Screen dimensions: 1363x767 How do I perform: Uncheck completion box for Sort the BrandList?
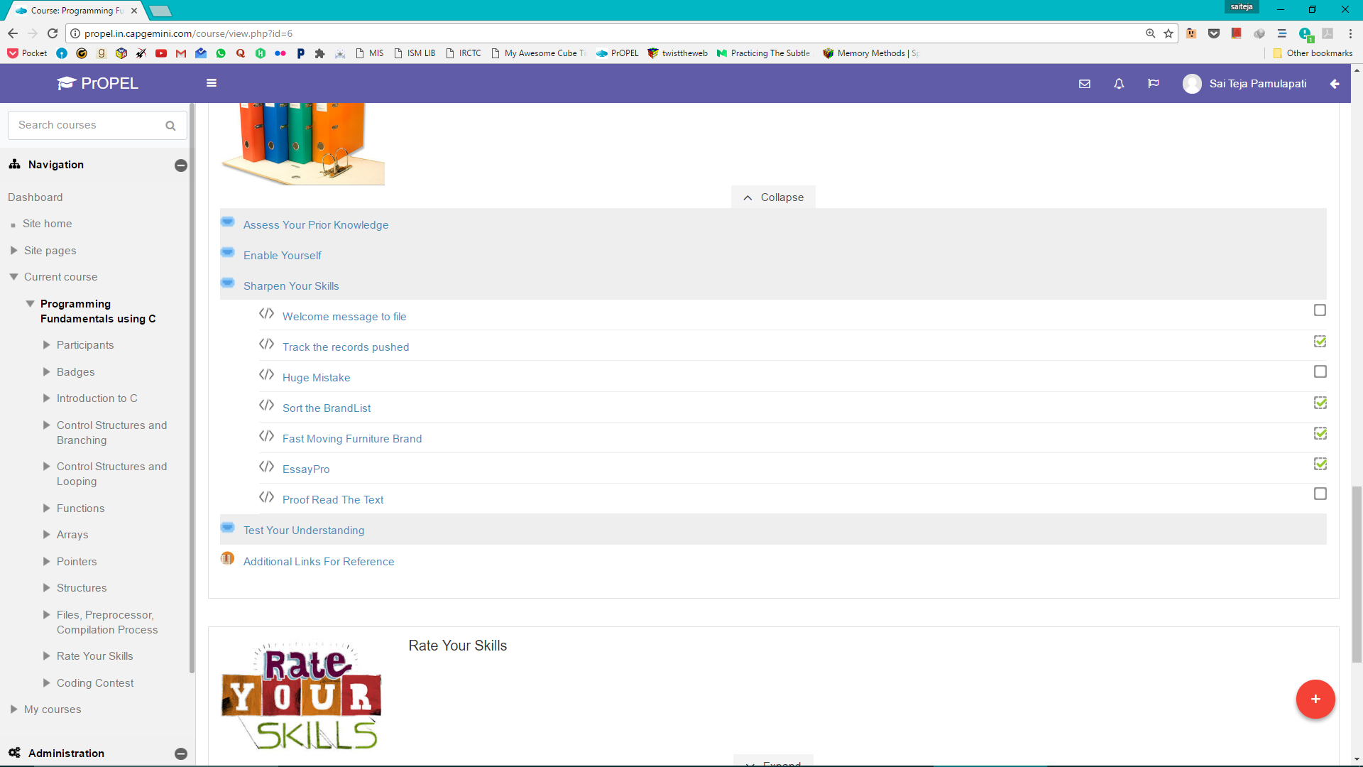pos(1320,403)
